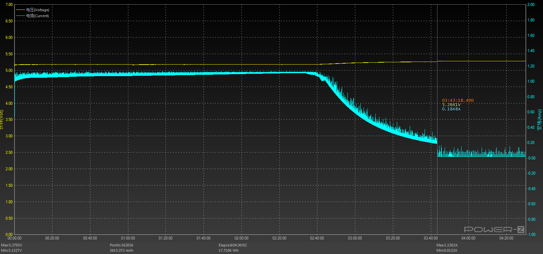Click the 伏特(Volt) left axis title

[2, 120]
